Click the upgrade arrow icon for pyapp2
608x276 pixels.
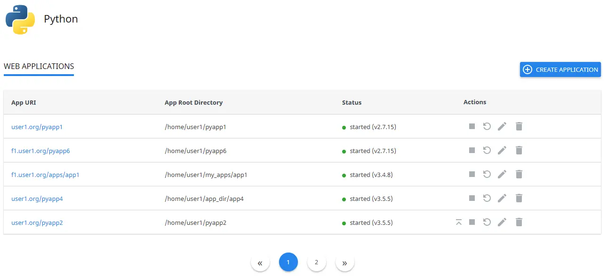pyautogui.click(x=459, y=222)
